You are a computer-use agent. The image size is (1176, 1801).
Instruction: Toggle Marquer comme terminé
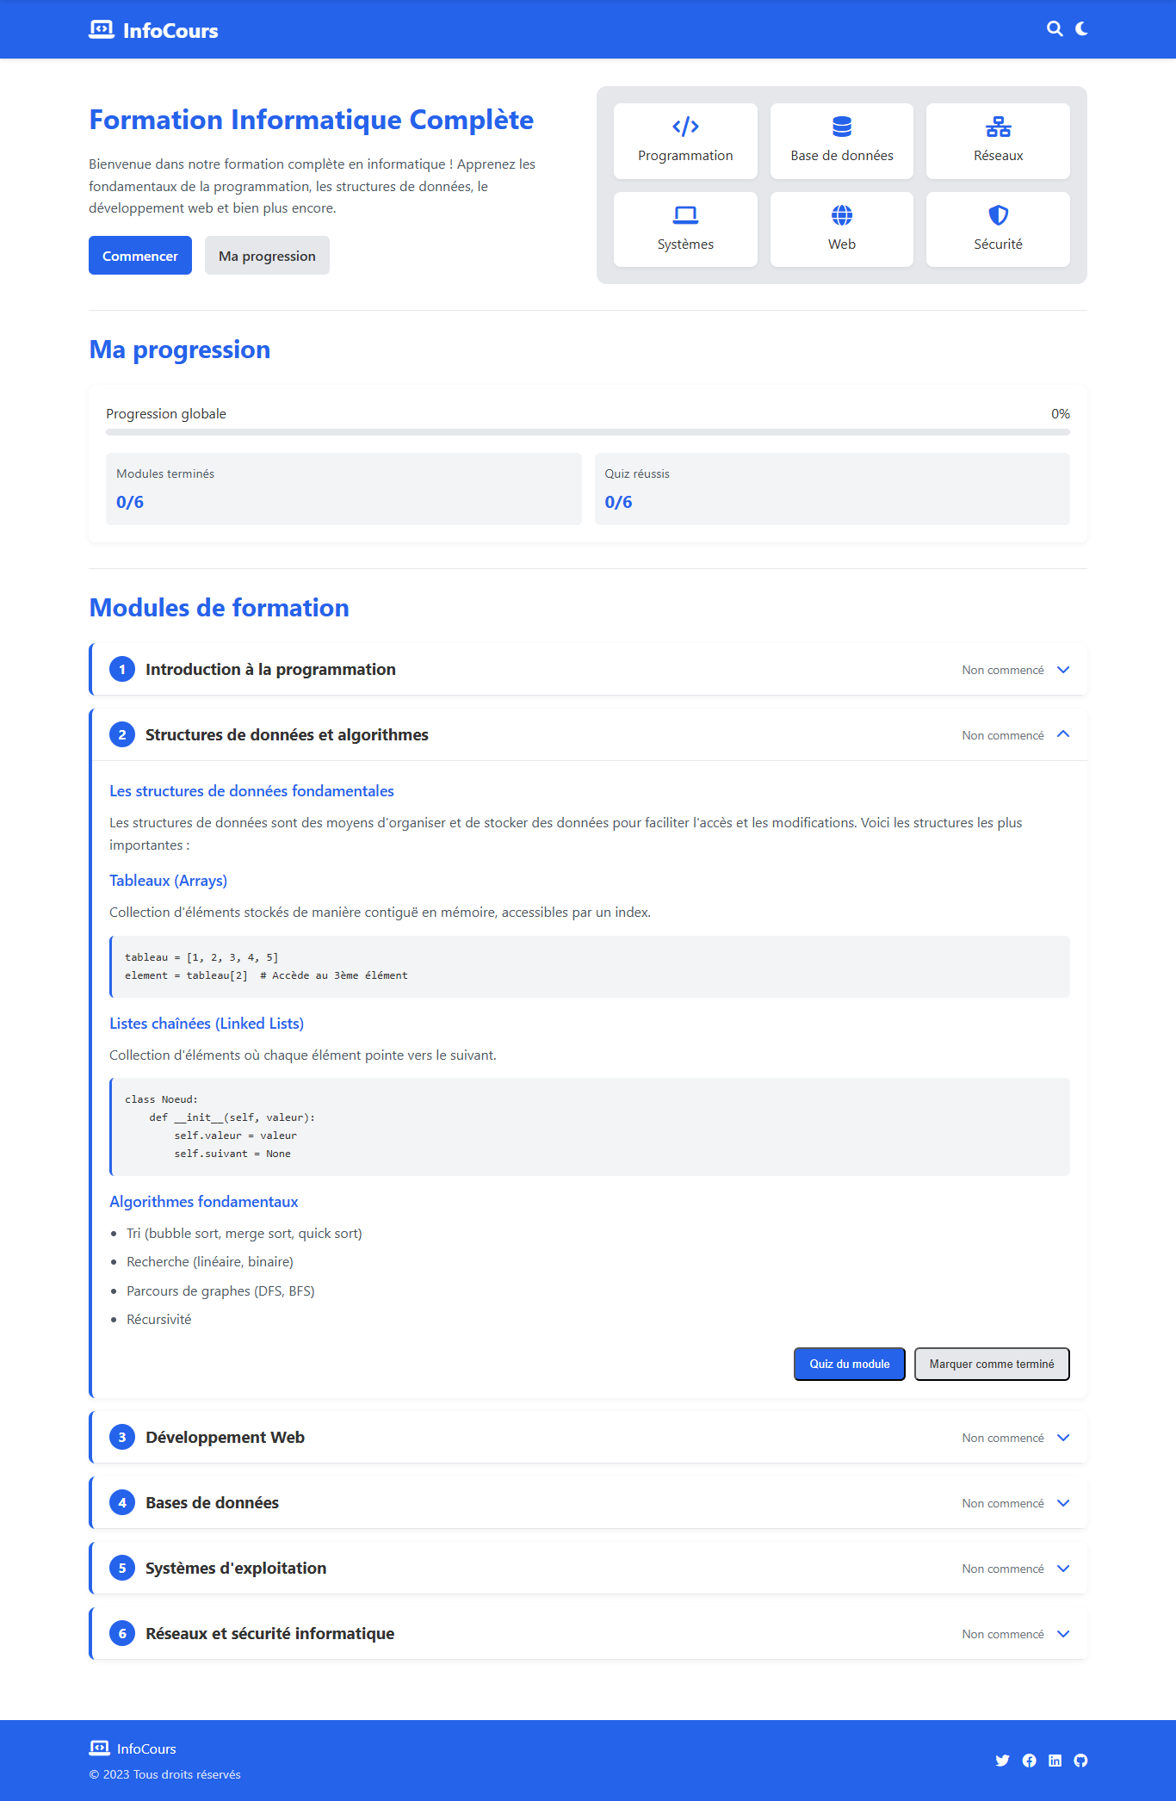(991, 1364)
